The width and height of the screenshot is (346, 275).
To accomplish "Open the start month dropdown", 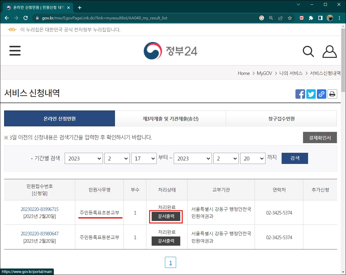I will pos(117,158).
